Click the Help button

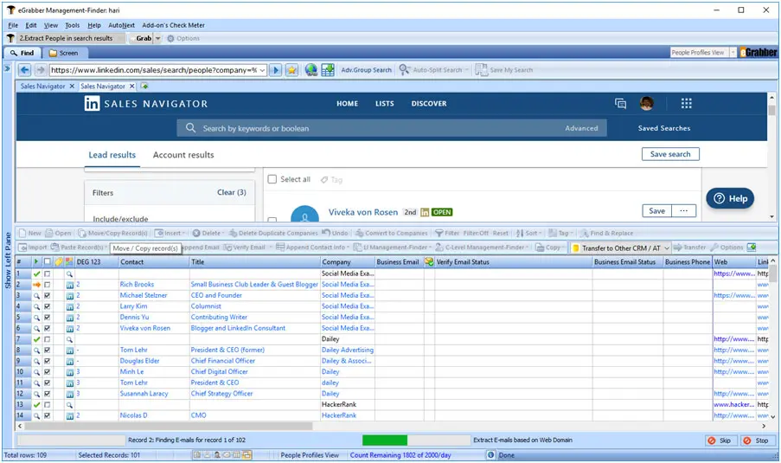click(x=730, y=198)
